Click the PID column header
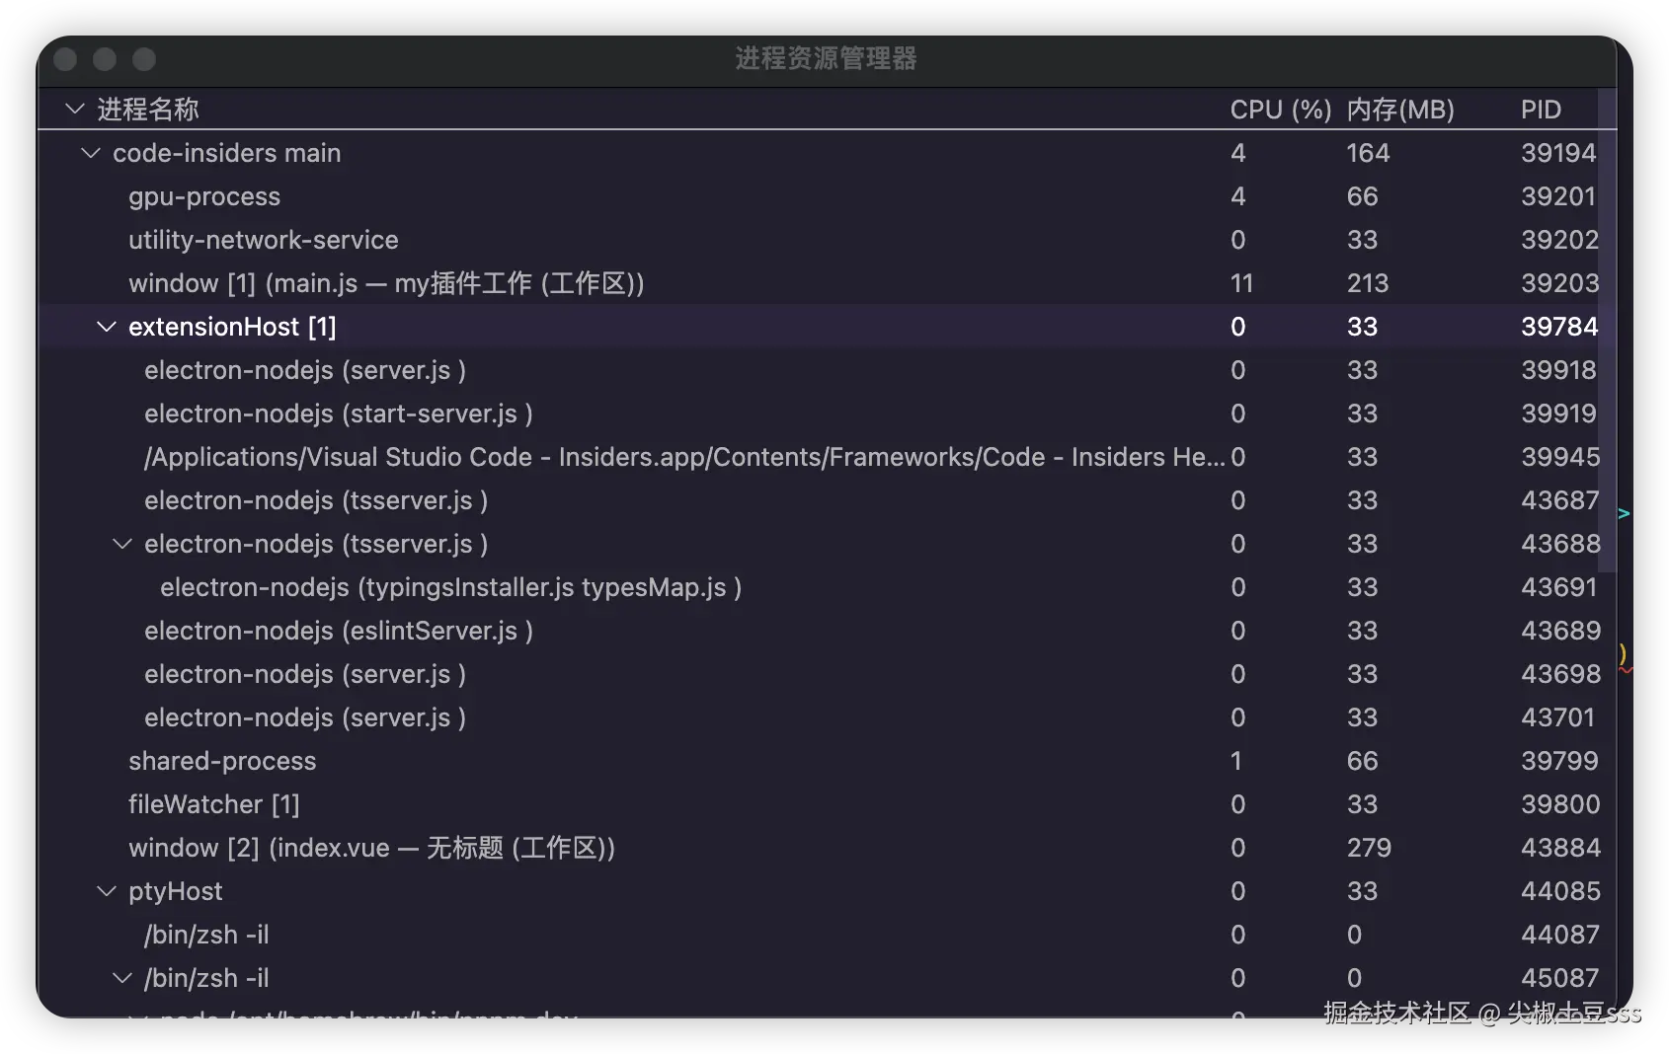The image size is (1669, 1054). pos(1541,110)
